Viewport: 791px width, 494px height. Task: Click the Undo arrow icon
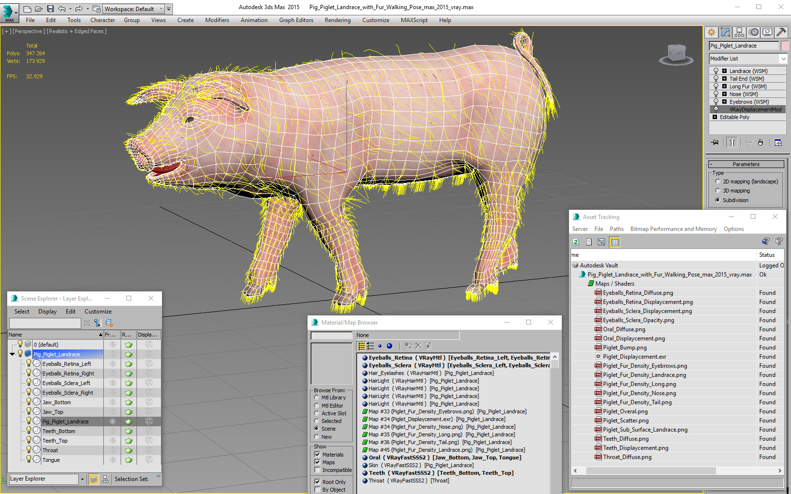click(62, 9)
